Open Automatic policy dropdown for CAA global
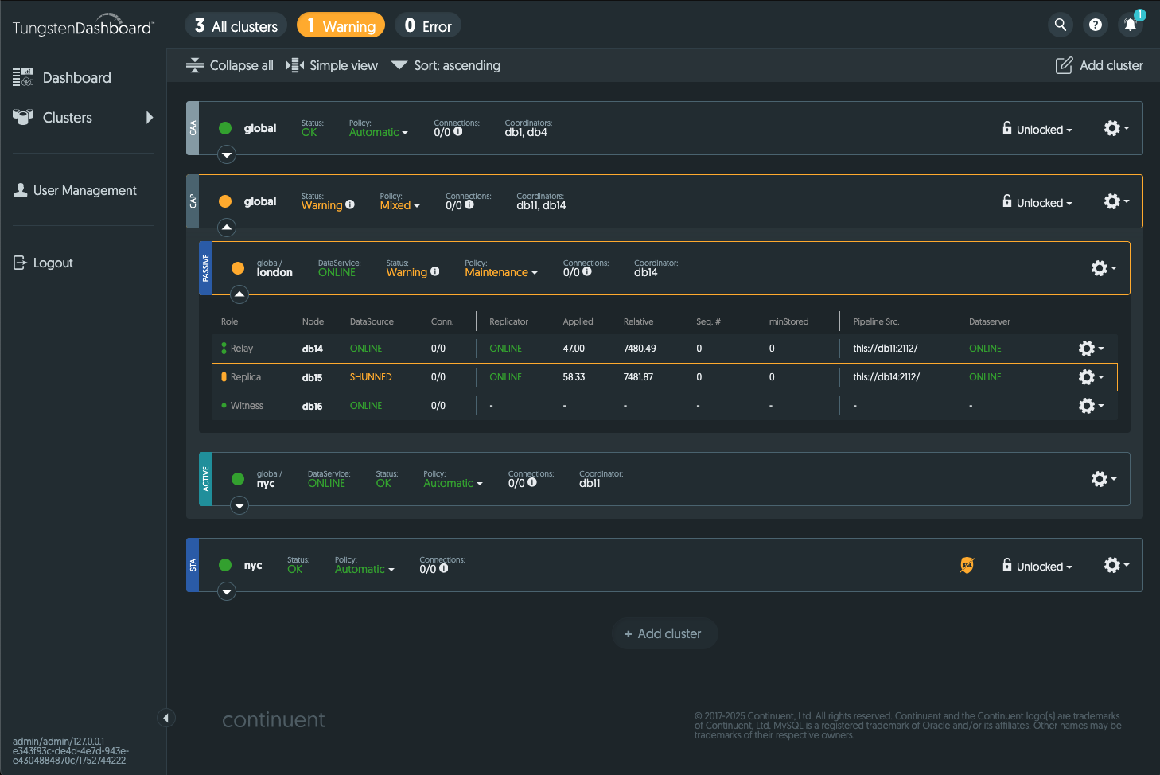 pyautogui.click(x=379, y=132)
